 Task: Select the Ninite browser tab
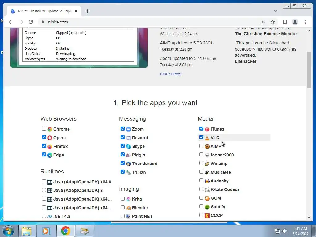(x=44, y=11)
